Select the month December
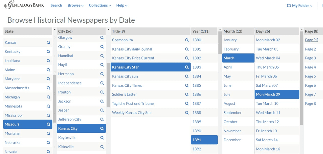Screen dimensions: 323x154 click(x=232, y=140)
